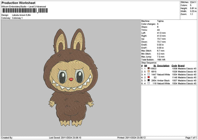Click the 'Down:' measurement label
198x140 pixels.
tap(144, 42)
